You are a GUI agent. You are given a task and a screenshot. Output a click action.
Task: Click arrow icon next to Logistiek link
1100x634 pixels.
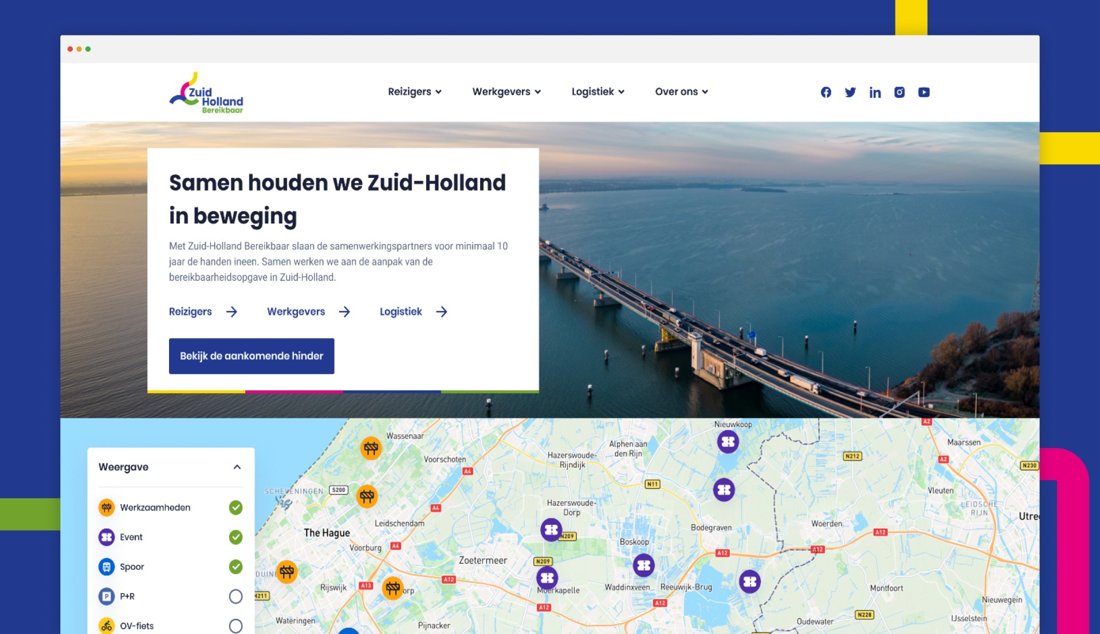pos(441,312)
